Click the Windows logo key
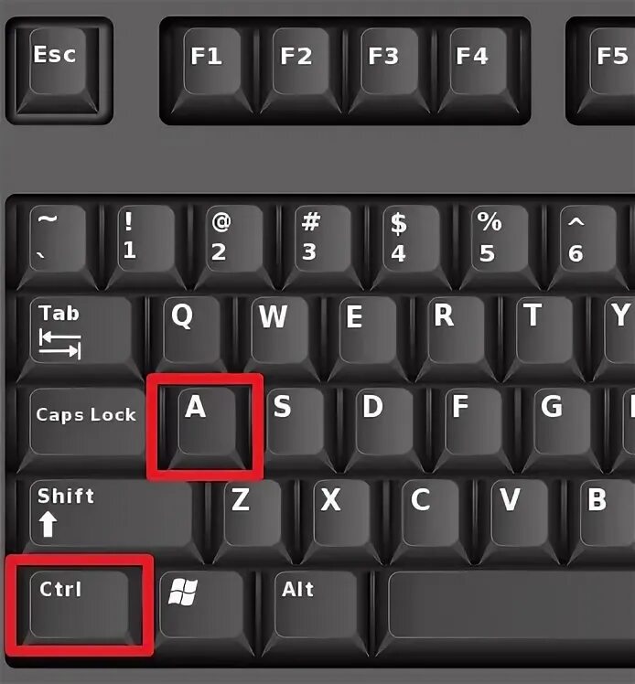This screenshot has width=635, height=684. pos(201,608)
